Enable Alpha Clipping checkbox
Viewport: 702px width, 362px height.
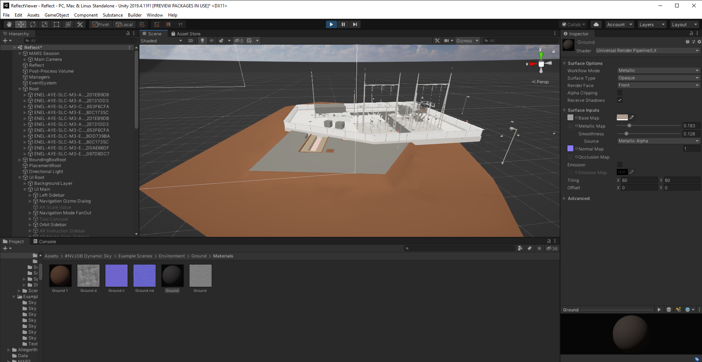click(x=620, y=93)
